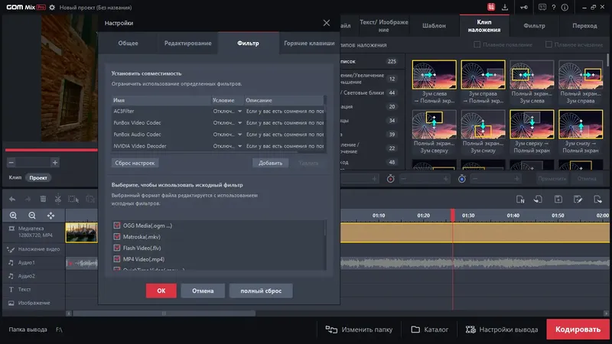
Task: Open condition dropdown for FunBox Video Codec
Action: click(226, 122)
